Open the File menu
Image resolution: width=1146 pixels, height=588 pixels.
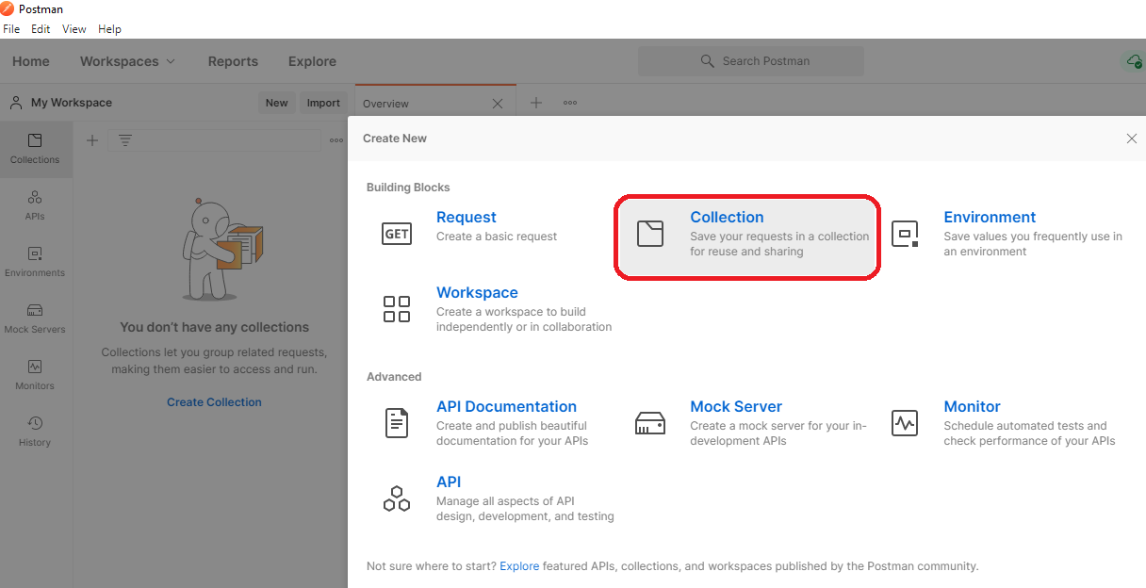tap(11, 29)
